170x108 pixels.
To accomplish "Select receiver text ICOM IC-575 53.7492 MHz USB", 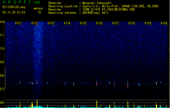I will click(x=109, y=9).
